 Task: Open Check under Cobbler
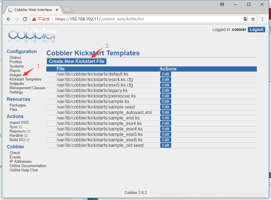tap(15, 153)
